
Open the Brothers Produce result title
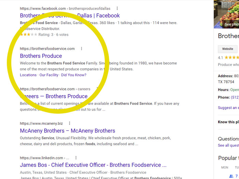click(x=41, y=56)
